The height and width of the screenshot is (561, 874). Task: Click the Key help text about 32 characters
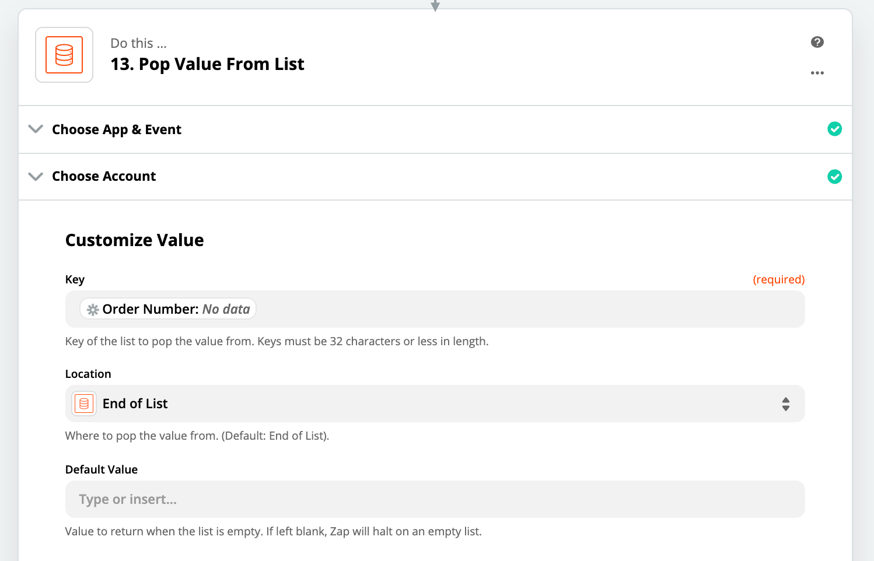[x=277, y=341]
